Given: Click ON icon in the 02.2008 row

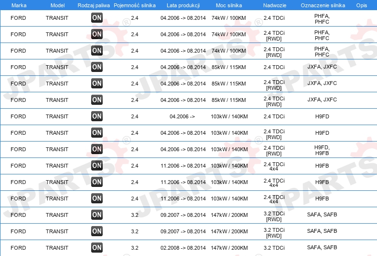Looking at the screenshot, I should pos(97,248).
